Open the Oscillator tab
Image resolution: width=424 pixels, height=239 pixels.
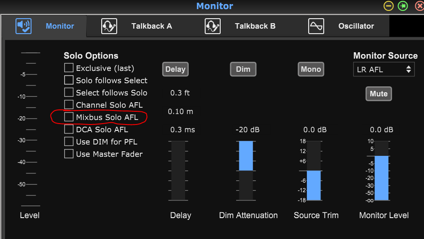[x=356, y=26]
